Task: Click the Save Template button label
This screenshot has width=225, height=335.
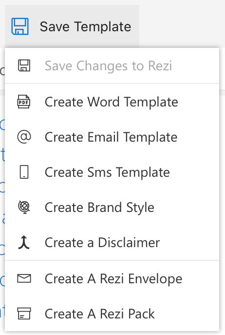Action: coord(85,27)
